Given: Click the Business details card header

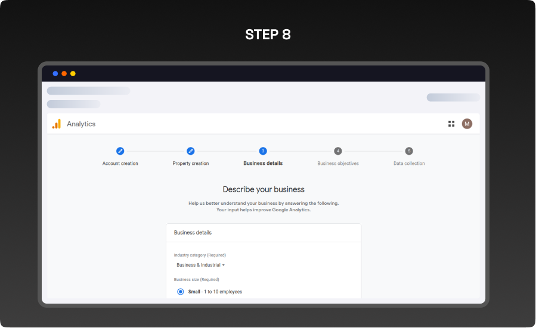Looking at the screenshot, I should tap(193, 233).
